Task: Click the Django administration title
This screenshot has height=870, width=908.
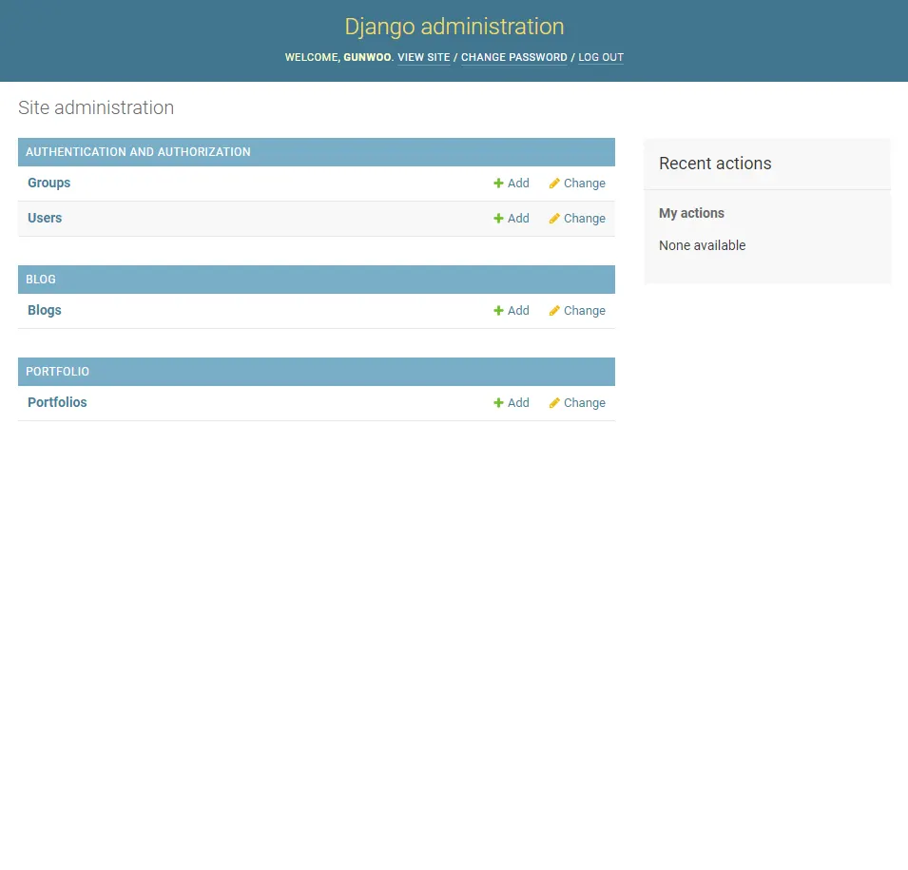Action: 454,27
